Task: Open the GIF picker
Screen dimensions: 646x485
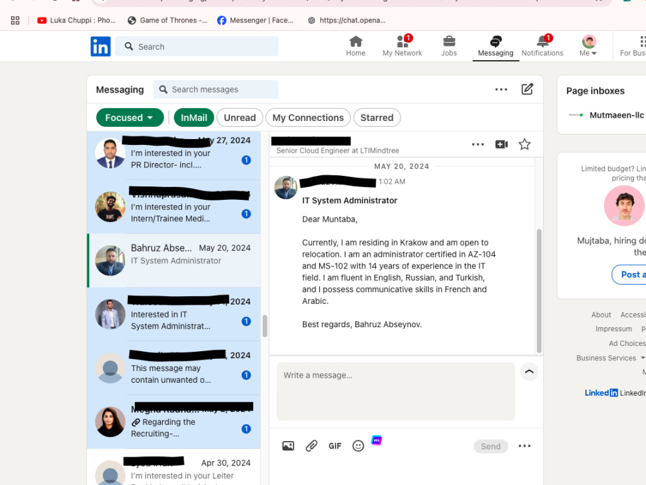Action: 335,446
